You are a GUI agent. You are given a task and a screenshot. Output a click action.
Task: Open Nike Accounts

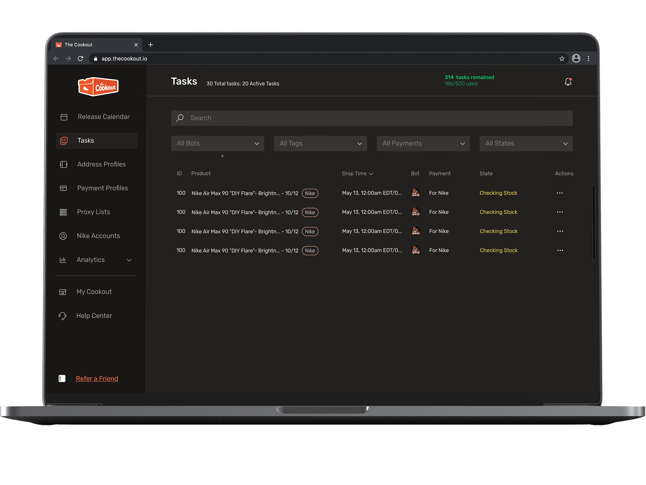click(x=98, y=236)
